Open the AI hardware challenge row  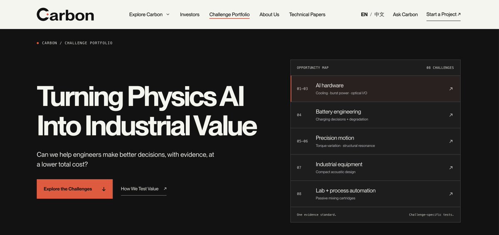click(375, 89)
